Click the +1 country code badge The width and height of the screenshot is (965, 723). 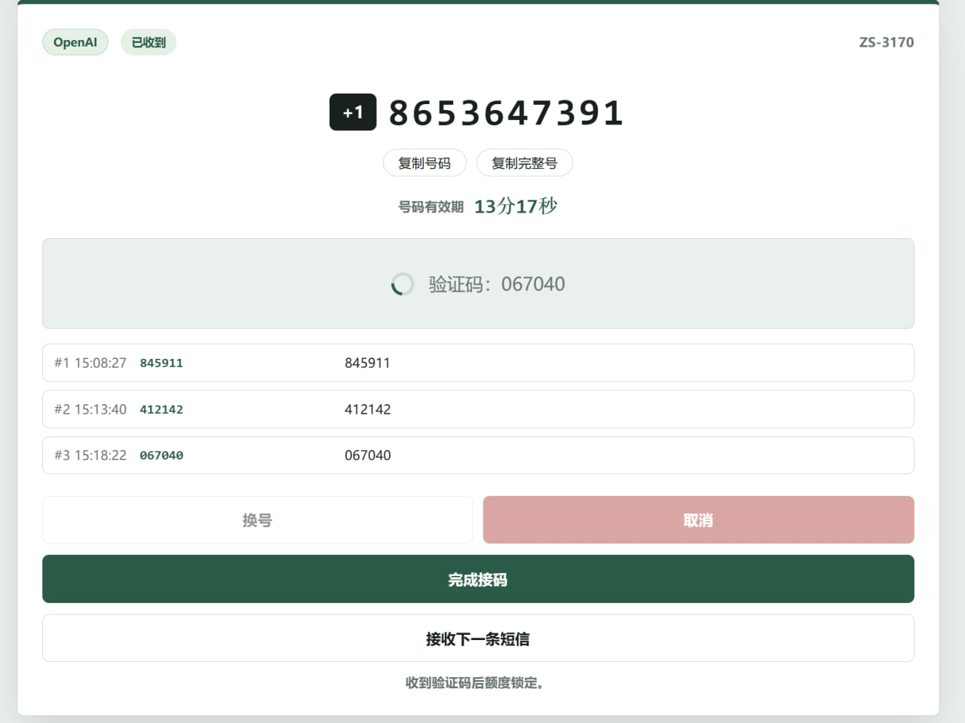353,112
